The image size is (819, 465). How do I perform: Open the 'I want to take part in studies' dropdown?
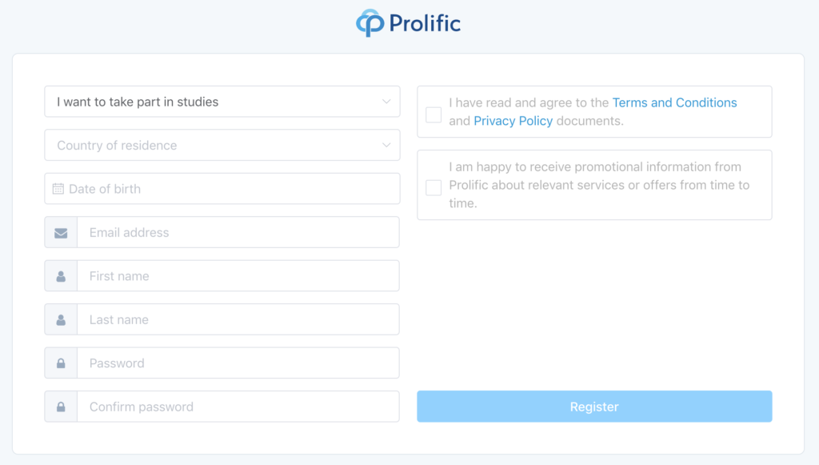coord(222,102)
